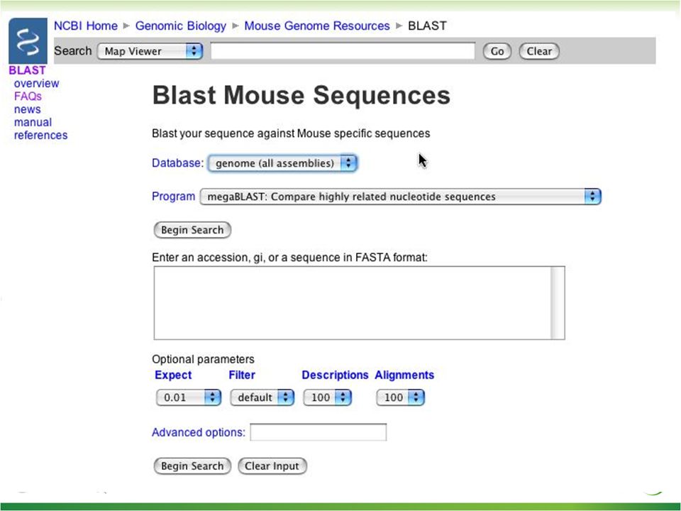Click the Go button
The height and width of the screenshot is (511, 681).
pyautogui.click(x=497, y=51)
